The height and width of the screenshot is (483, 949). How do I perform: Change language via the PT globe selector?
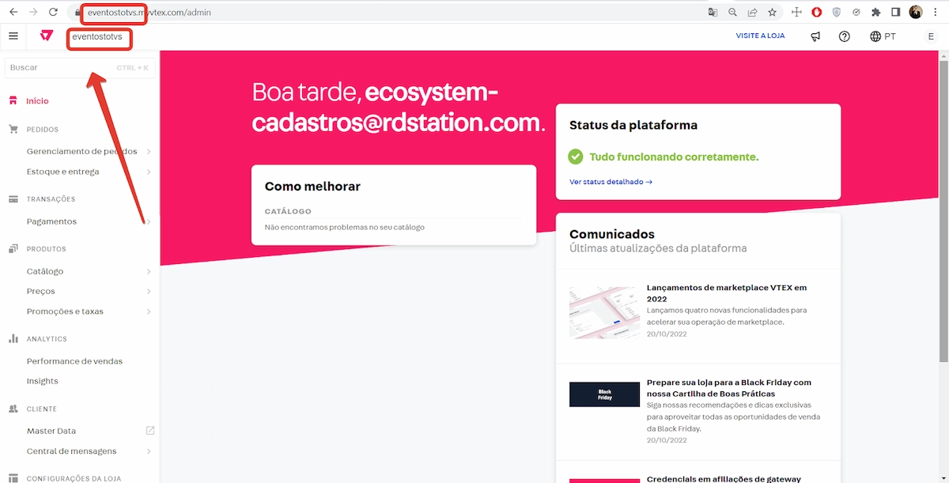pyautogui.click(x=883, y=36)
